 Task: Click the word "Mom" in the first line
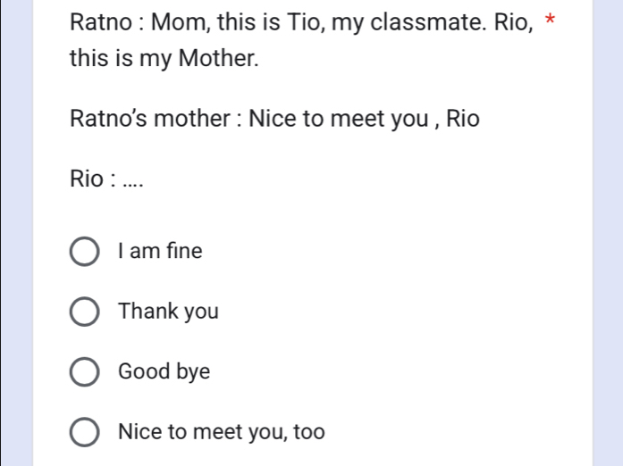(x=195, y=21)
